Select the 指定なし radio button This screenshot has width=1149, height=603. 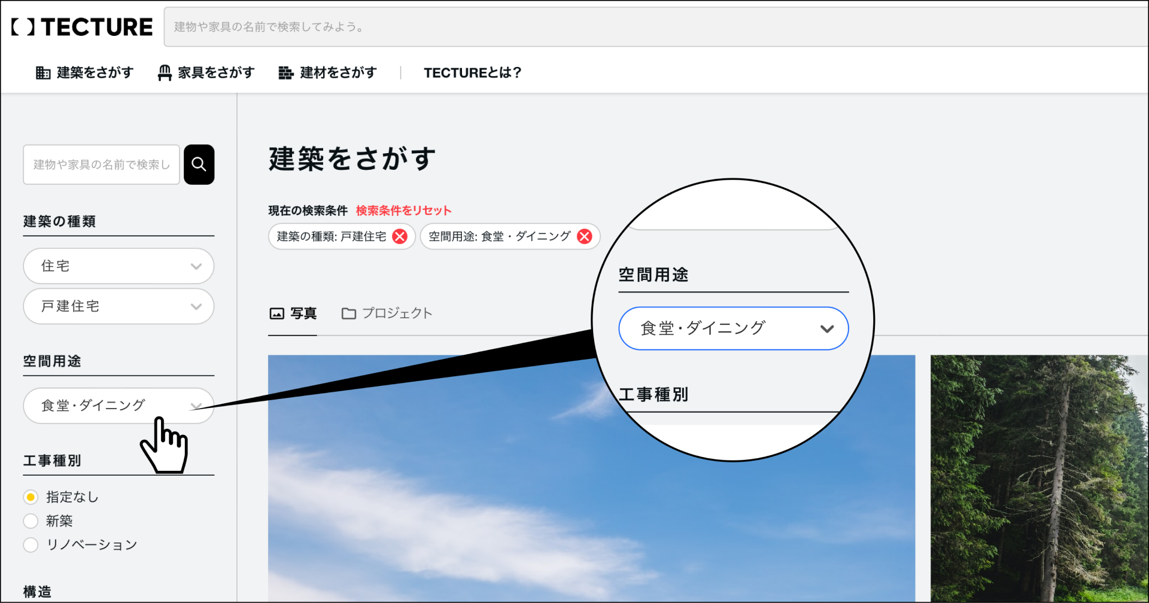pyautogui.click(x=31, y=497)
